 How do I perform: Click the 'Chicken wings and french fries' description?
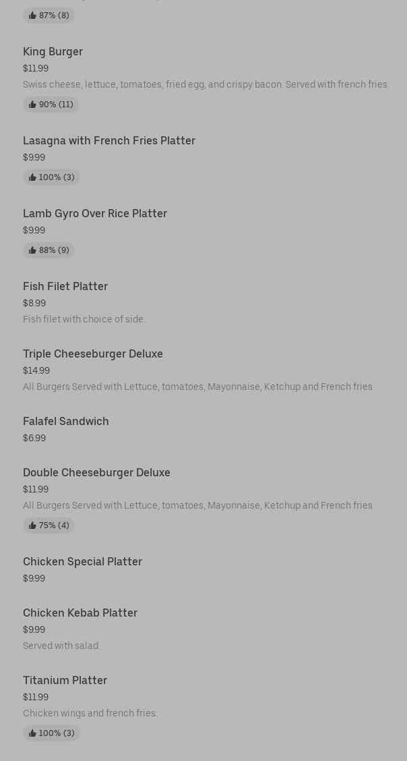[x=90, y=713]
